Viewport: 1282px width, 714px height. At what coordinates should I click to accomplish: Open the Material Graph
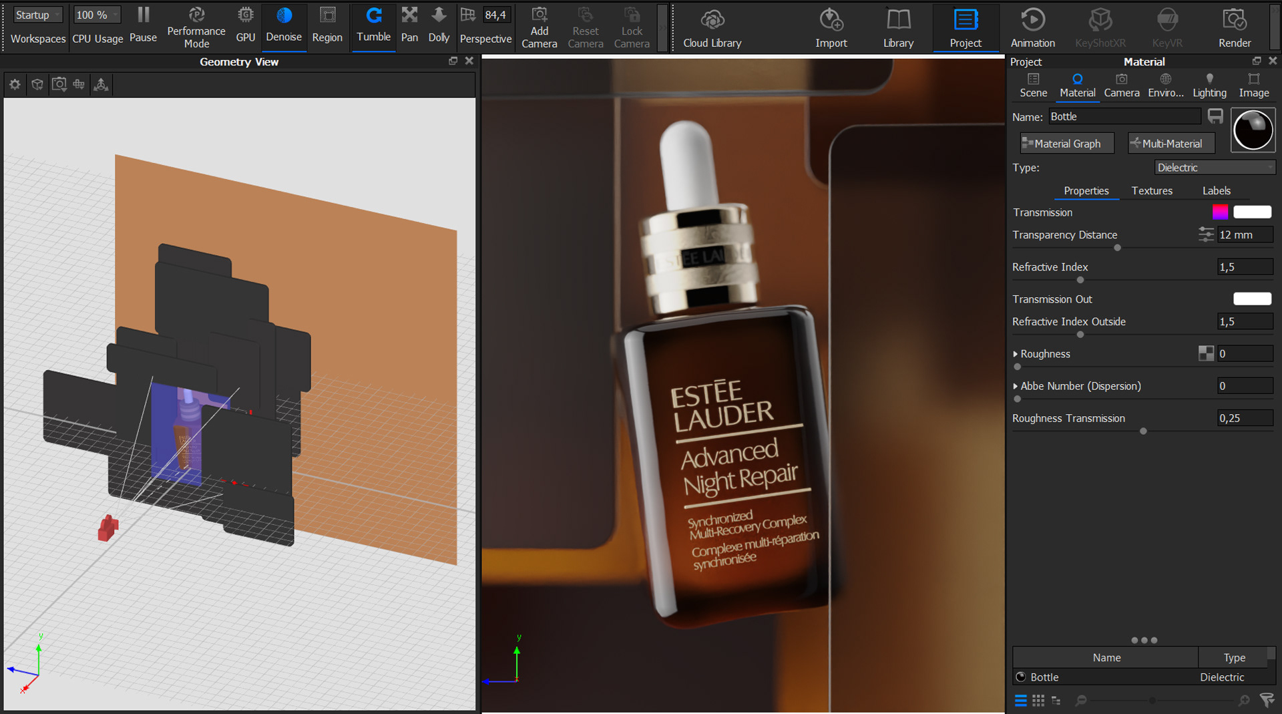pyautogui.click(x=1066, y=144)
